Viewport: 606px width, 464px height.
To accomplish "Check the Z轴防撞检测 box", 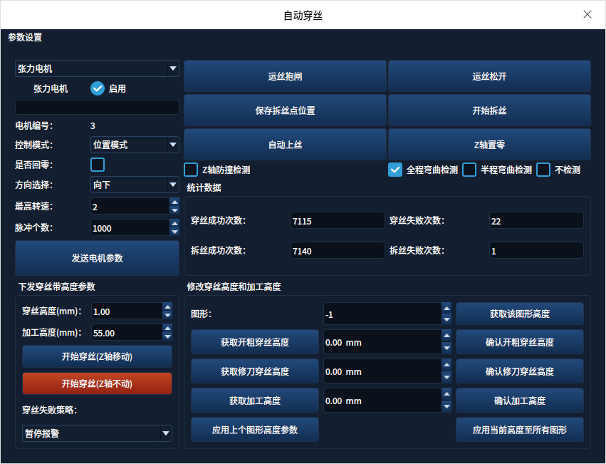I will 191,170.
